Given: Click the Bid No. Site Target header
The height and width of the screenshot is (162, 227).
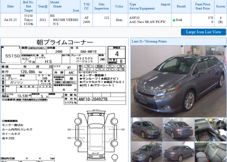Looking at the screenshot, I should (28, 6).
